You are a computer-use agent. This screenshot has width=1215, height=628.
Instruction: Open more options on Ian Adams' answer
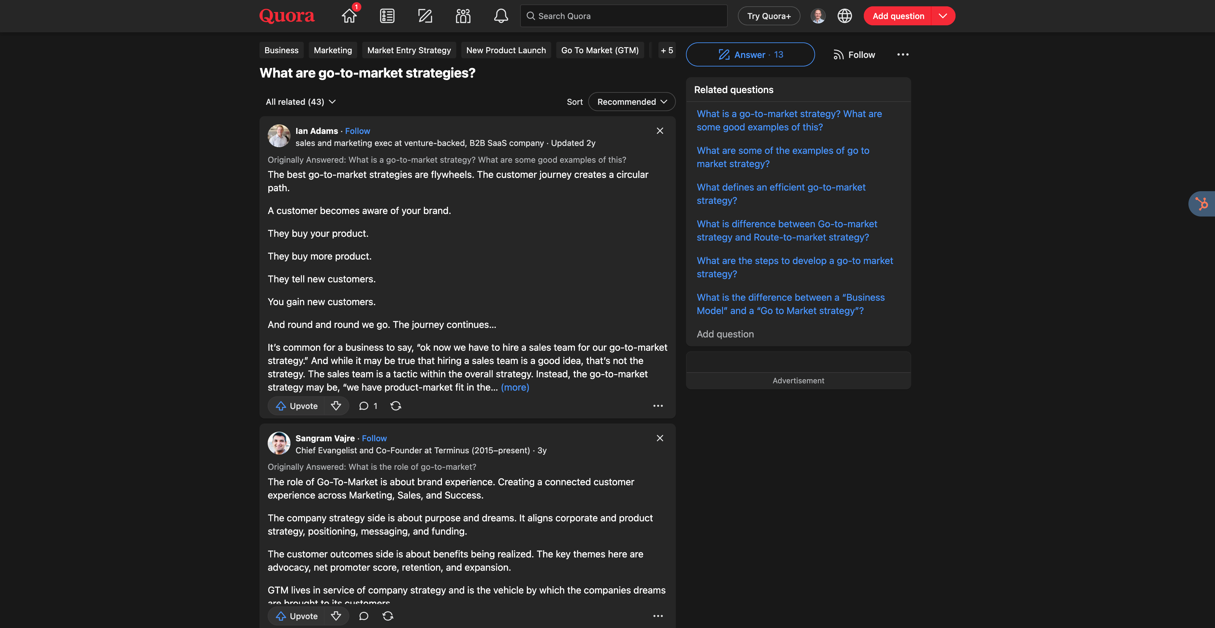click(658, 406)
